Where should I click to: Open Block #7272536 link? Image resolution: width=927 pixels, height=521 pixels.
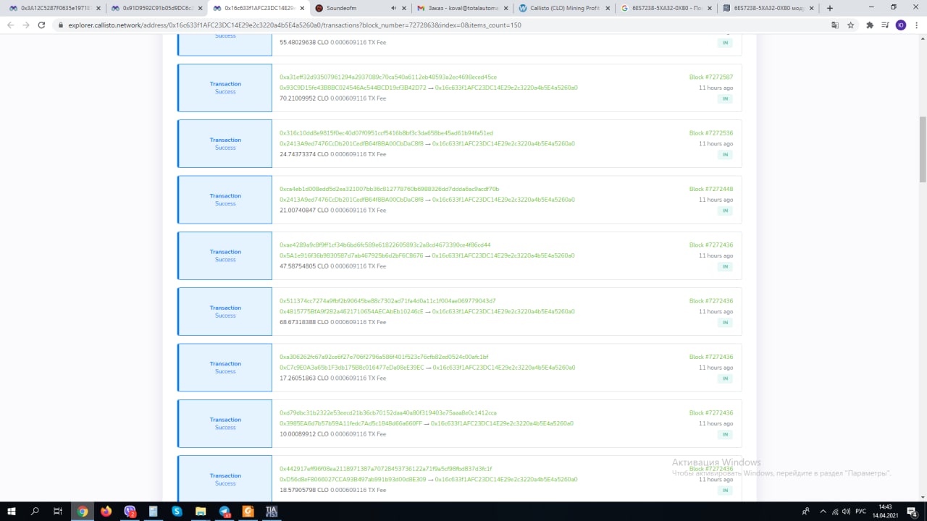pos(710,133)
